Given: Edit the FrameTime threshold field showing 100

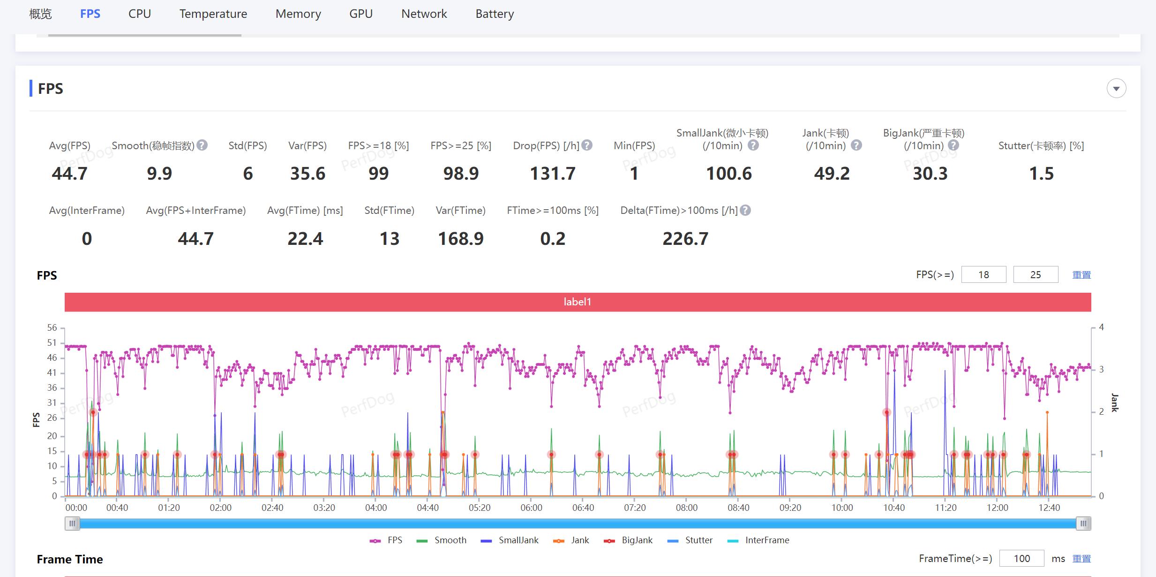Looking at the screenshot, I should click(1021, 559).
